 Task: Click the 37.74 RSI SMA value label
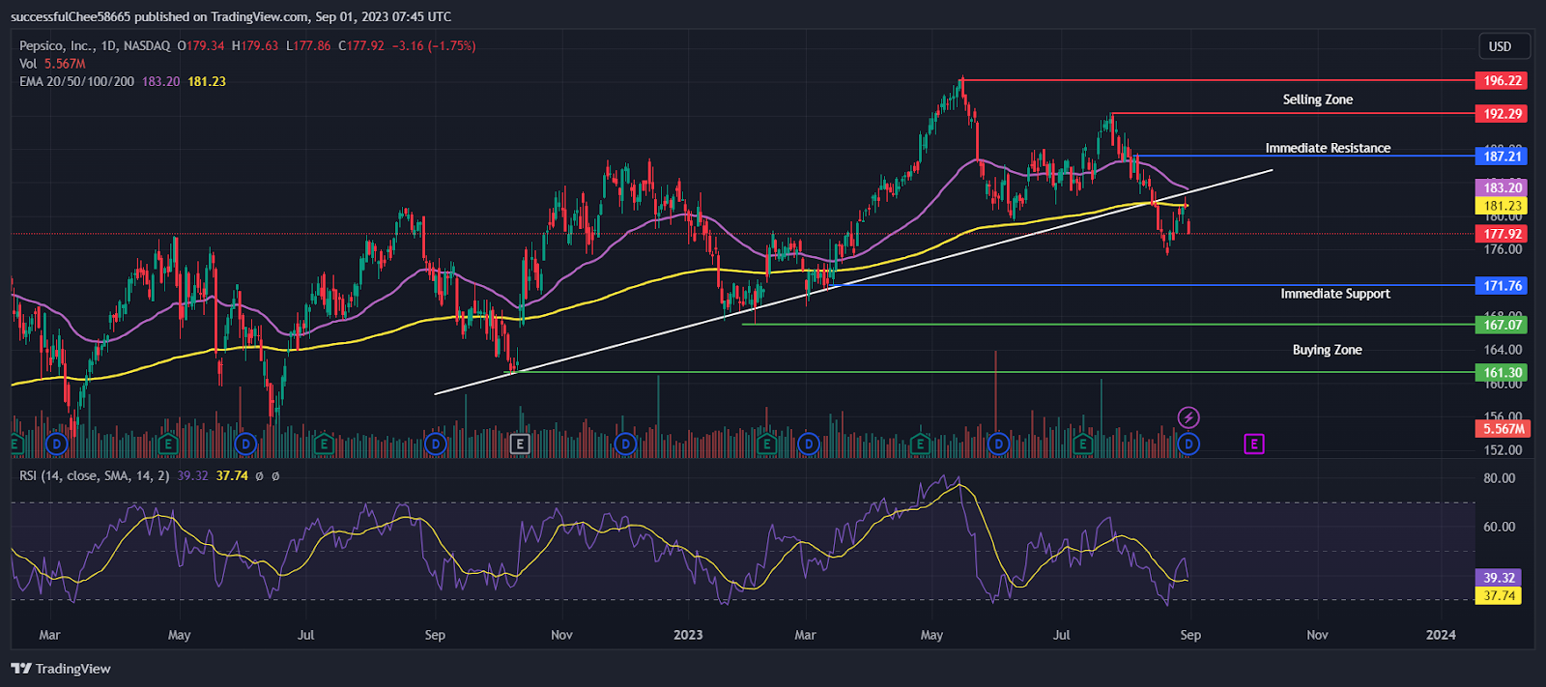(x=1499, y=595)
